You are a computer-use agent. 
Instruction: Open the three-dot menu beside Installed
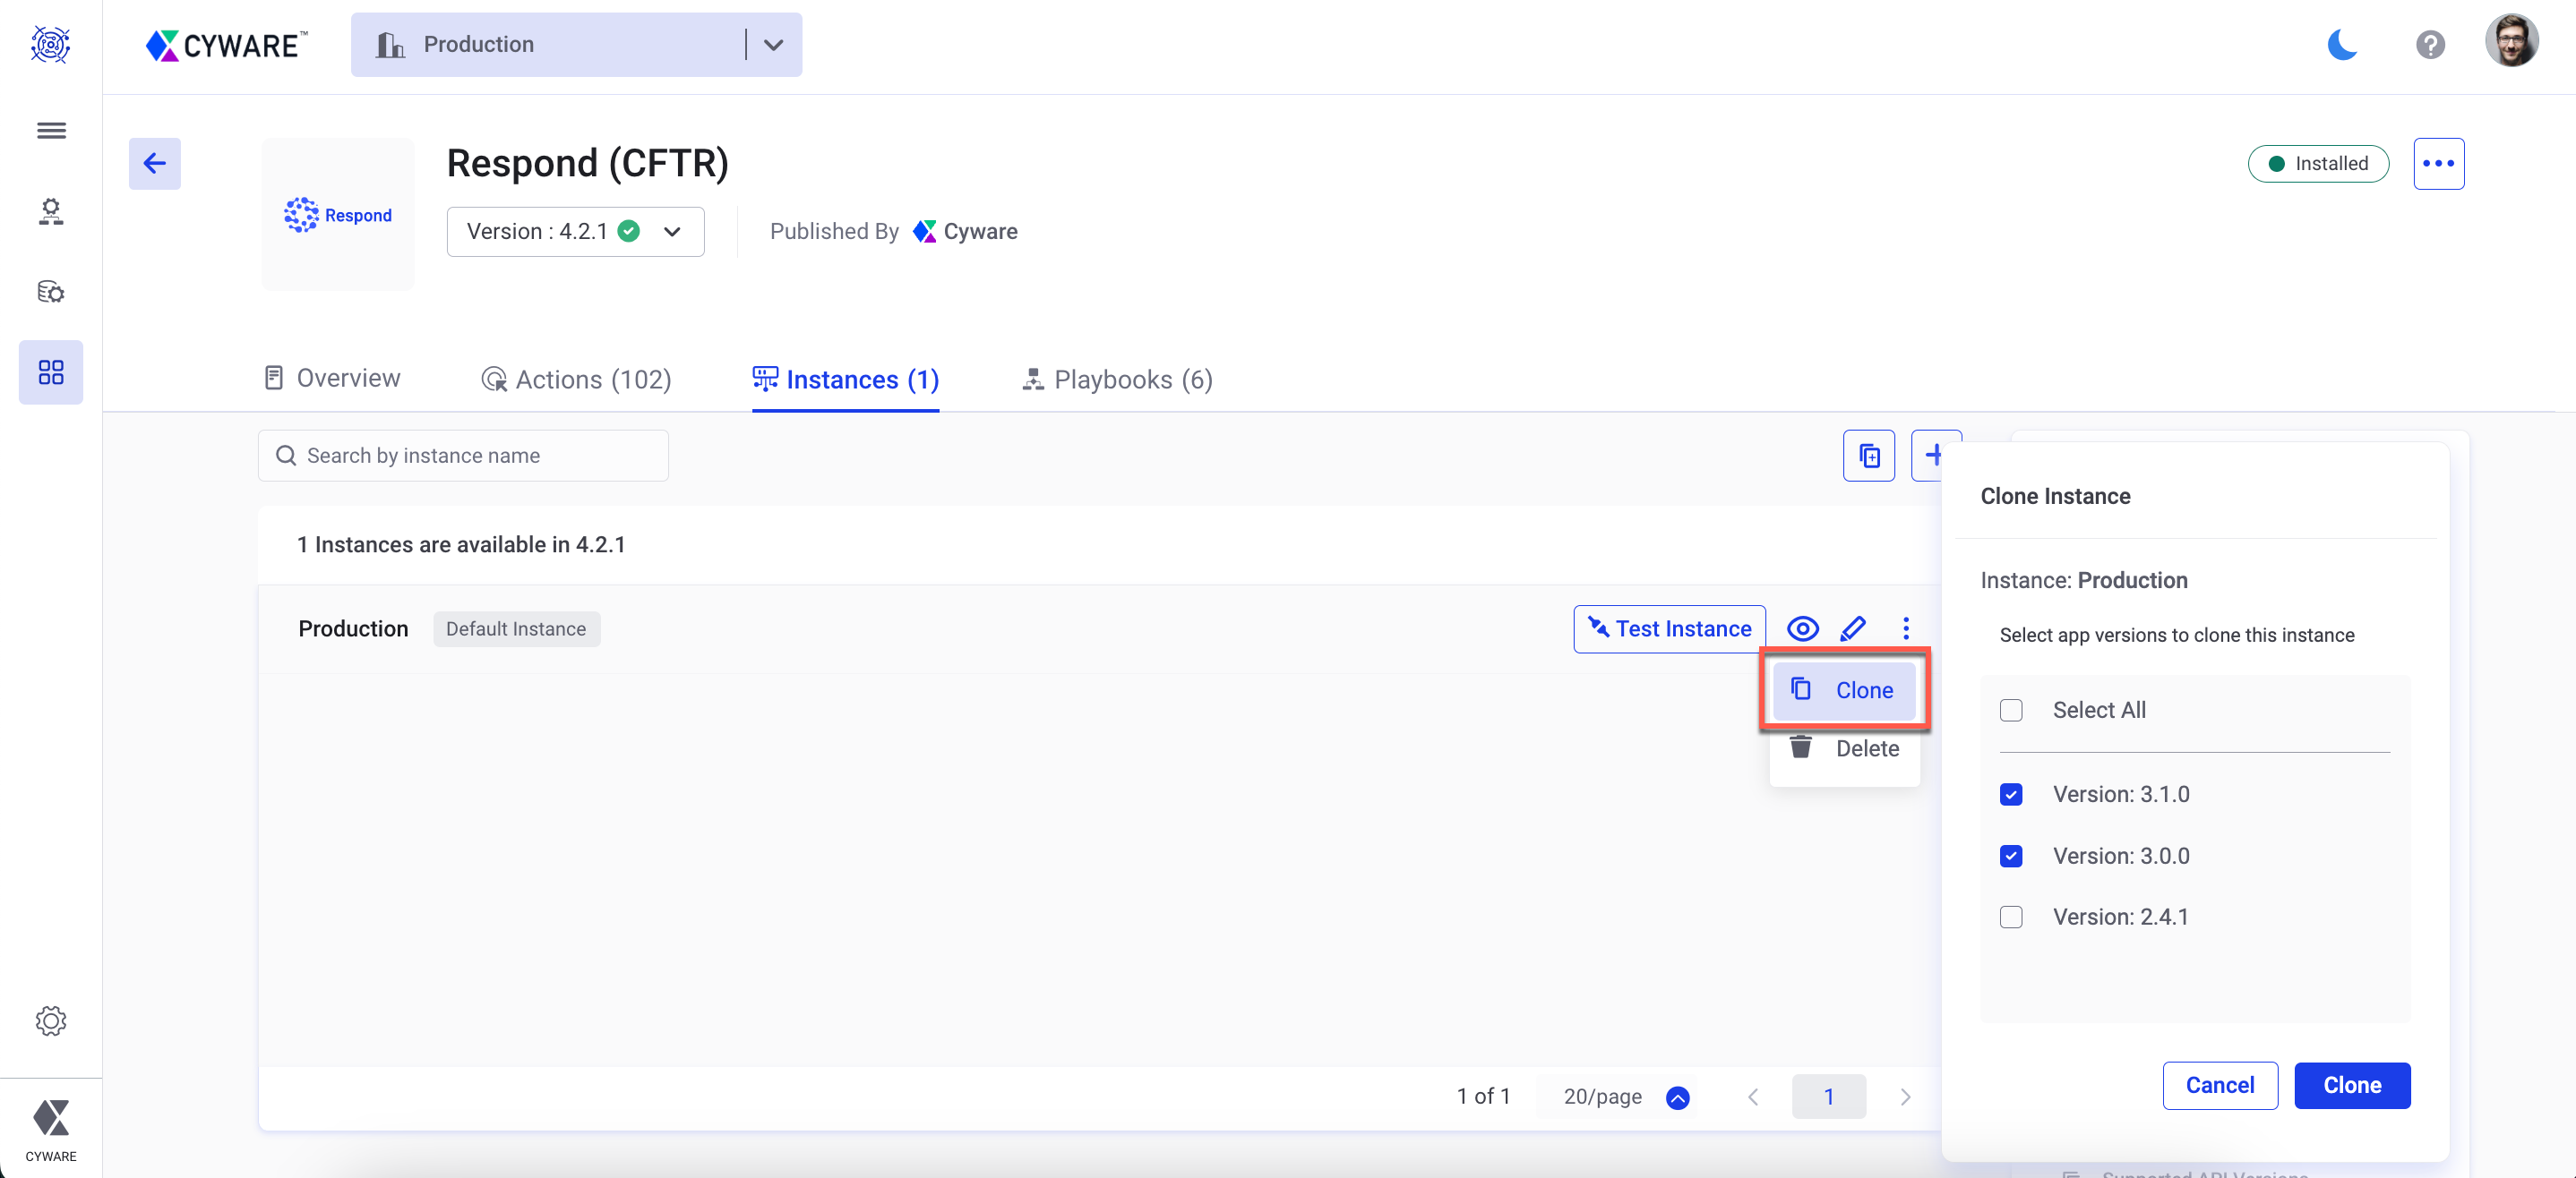(x=2438, y=163)
